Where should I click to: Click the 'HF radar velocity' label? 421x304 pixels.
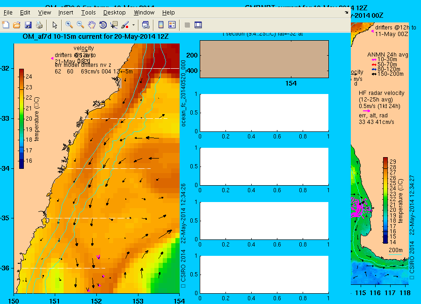[x=382, y=93]
